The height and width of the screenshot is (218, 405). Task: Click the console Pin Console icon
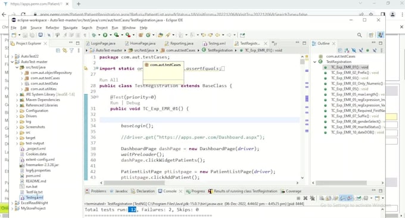click(x=359, y=198)
